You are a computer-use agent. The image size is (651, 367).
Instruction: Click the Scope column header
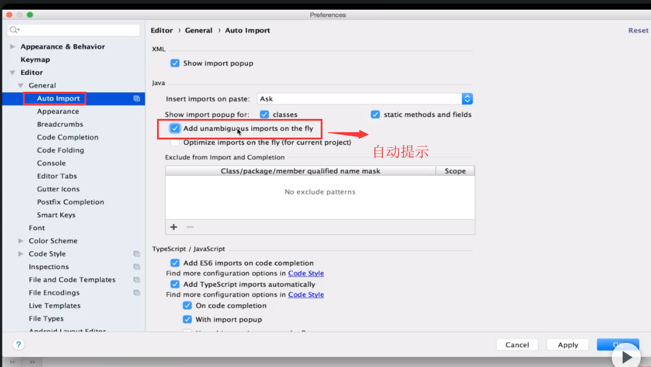[455, 171]
